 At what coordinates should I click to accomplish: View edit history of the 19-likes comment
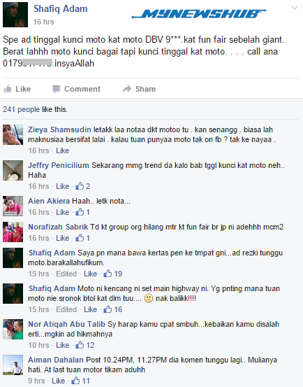66,274
